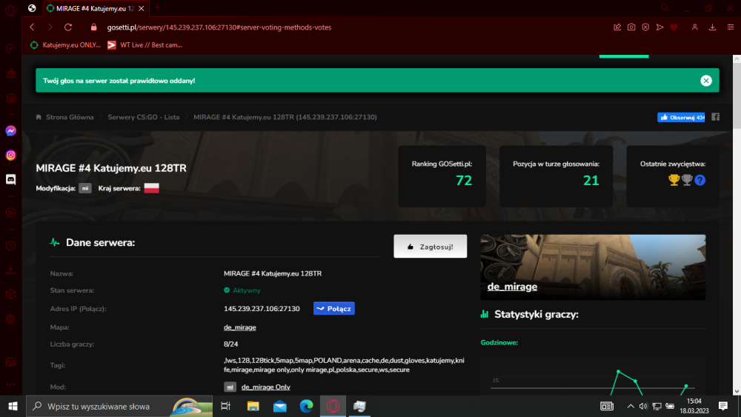
Task: Click the de_mirage map thumbnail
Action: (x=593, y=267)
